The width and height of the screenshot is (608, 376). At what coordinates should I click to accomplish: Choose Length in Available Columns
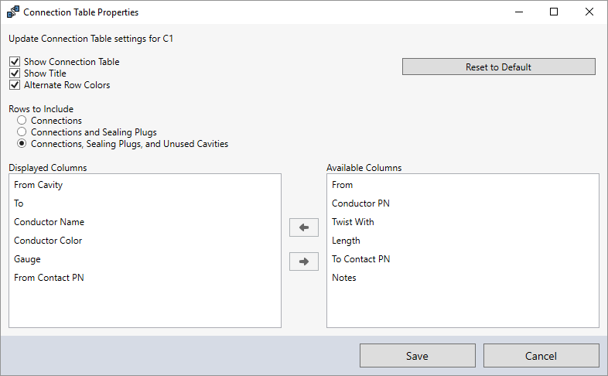[x=463, y=241]
